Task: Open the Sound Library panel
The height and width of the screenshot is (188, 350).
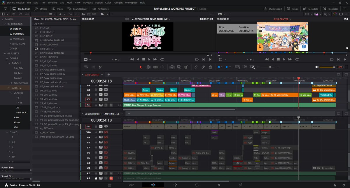Action: click(77, 9)
